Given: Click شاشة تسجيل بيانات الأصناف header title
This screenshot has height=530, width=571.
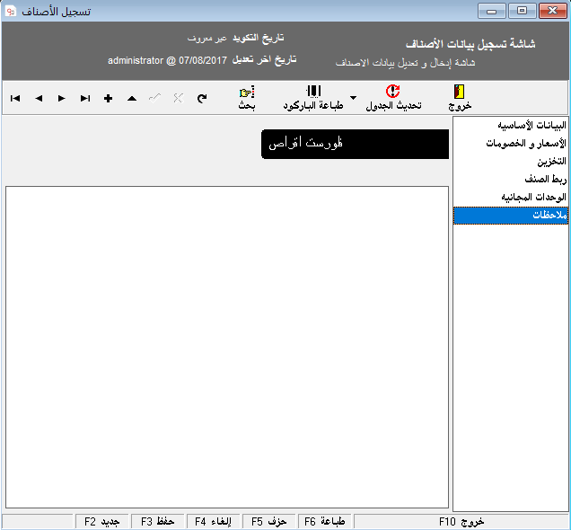Looking at the screenshot, I should 470,44.
